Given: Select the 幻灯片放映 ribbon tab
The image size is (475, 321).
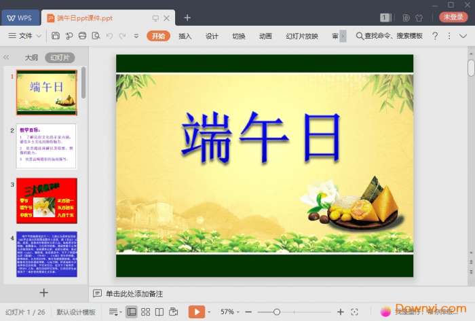Looking at the screenshot, I should point(302,36).
